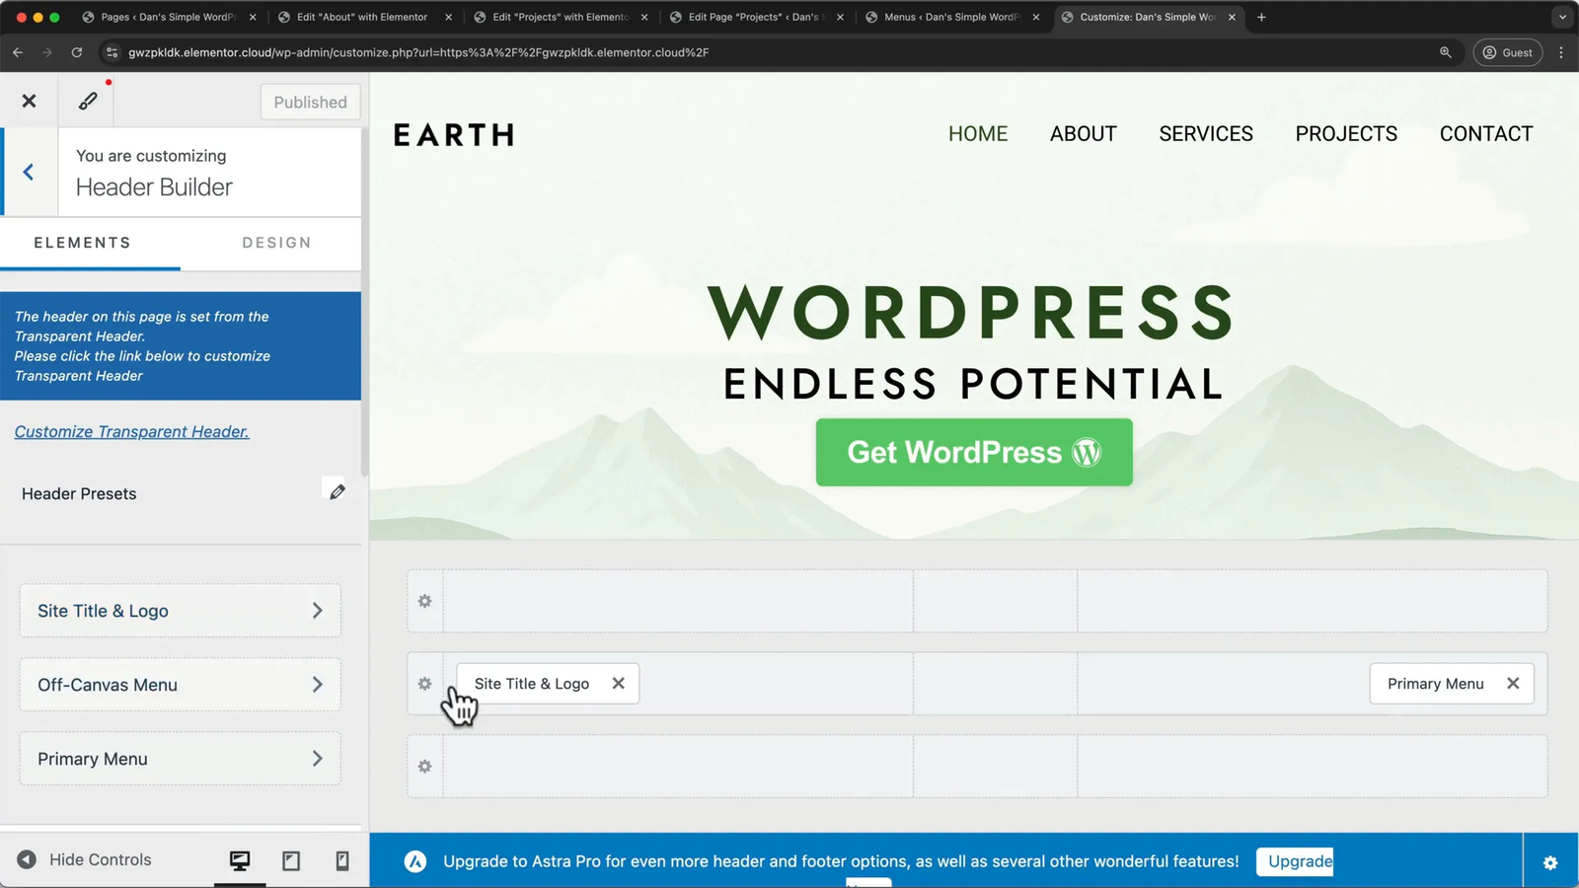Switch to the Elements tab

coord(83,243)
